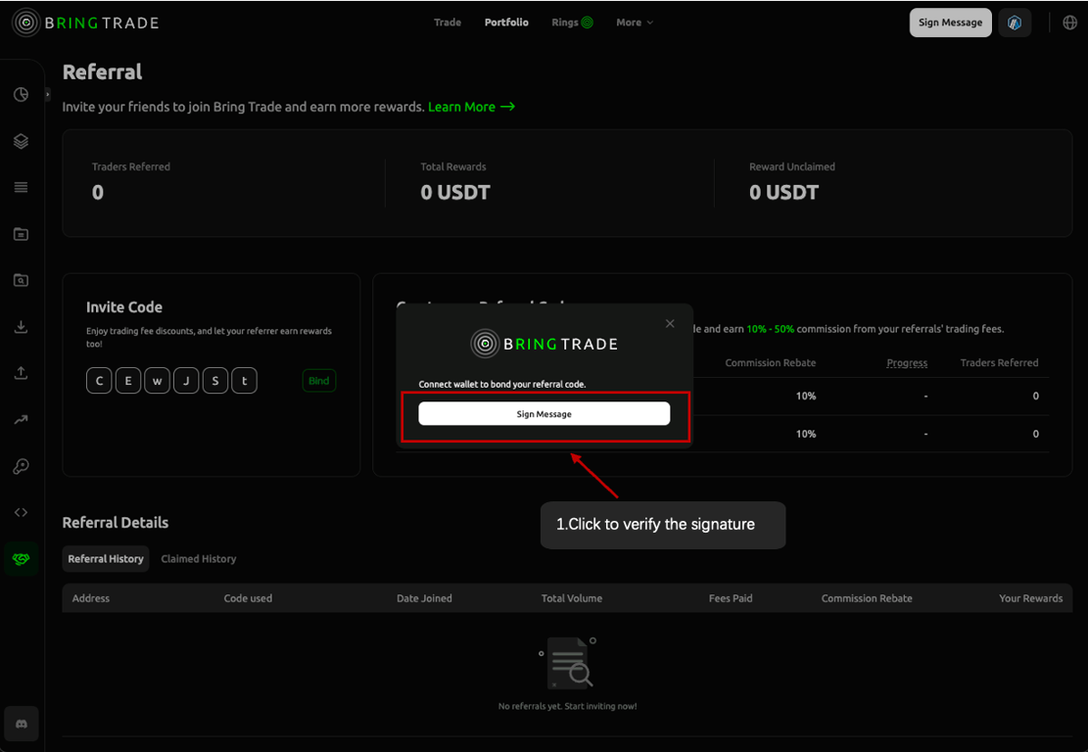This screenshot has width=1088, height=752.
Task: Click invite code box containing C
Action: (x=99, y=381)
